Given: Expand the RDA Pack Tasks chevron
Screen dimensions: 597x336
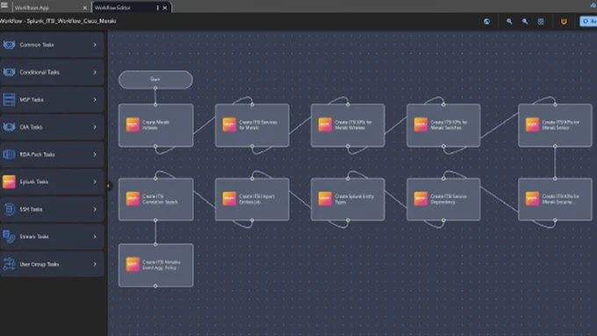Looking at the screenshot, I should click(x=95, y=154).
